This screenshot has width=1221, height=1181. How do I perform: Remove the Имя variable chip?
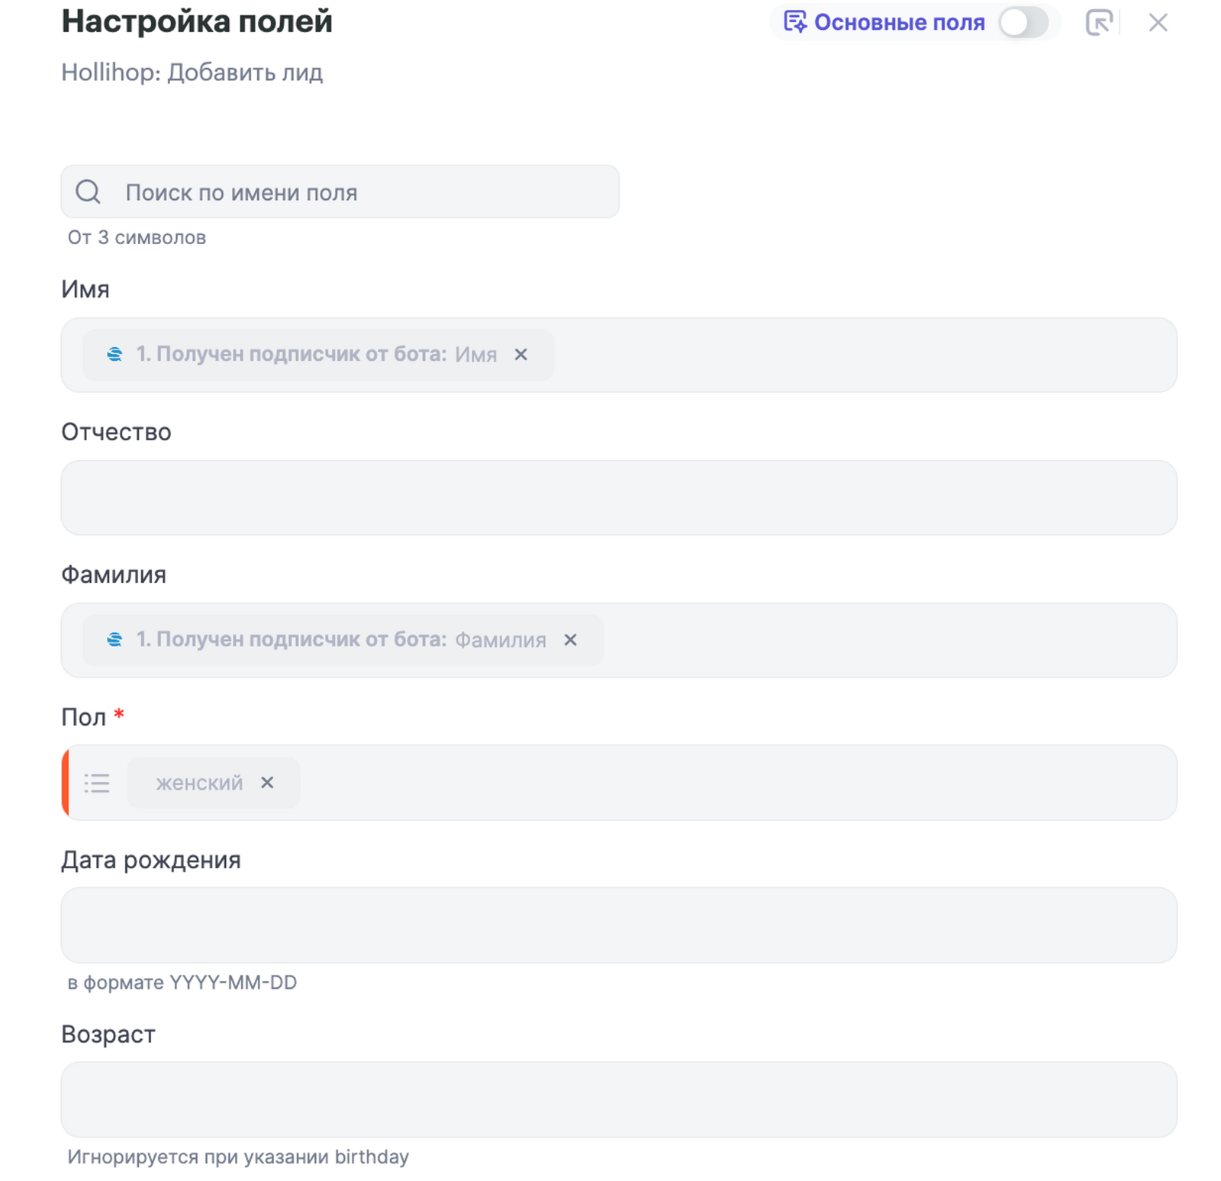coord(521,355)
